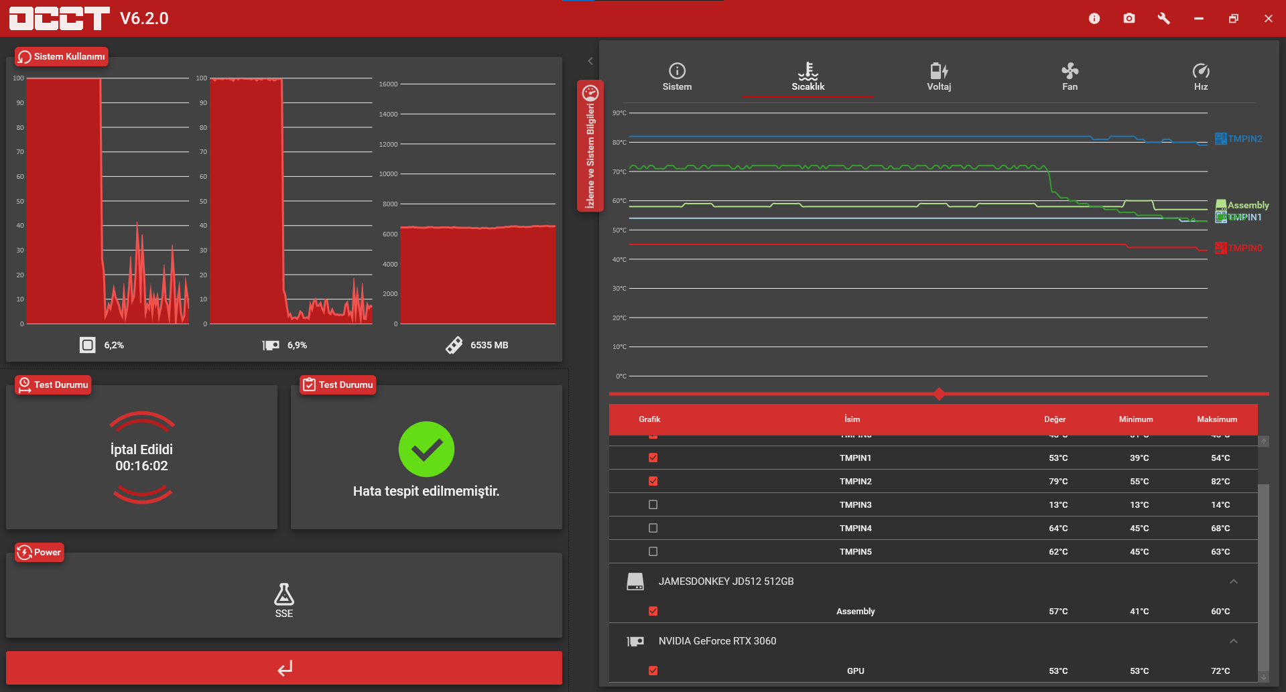Click the İzleme ve Sistem Bilgileri button

click(590, 146)
